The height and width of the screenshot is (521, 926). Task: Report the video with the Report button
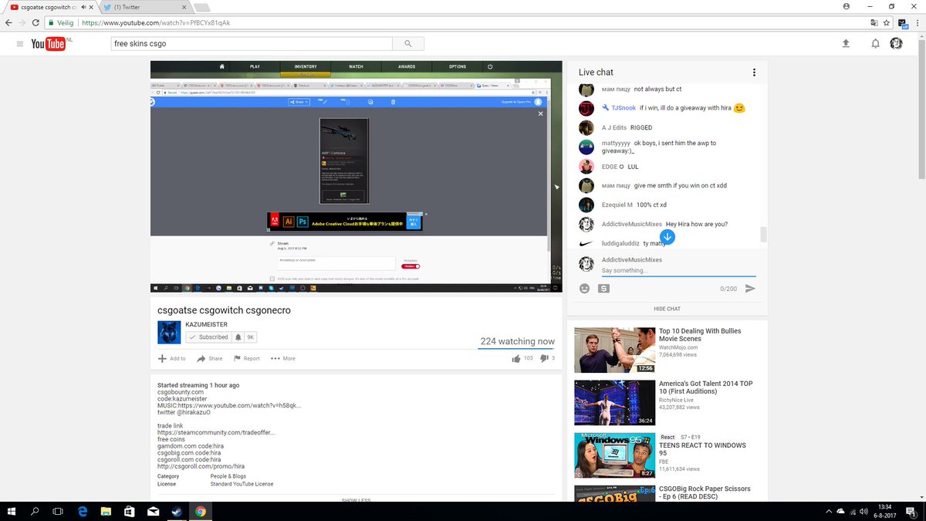tap(247, 358)
